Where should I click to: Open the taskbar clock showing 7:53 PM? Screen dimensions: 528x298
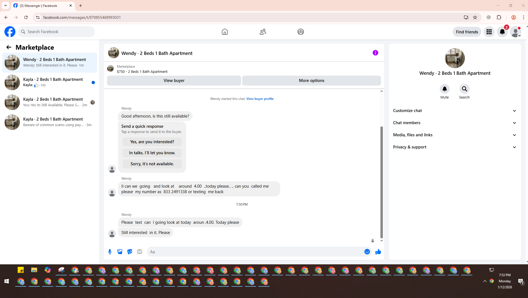click(505, 281)
